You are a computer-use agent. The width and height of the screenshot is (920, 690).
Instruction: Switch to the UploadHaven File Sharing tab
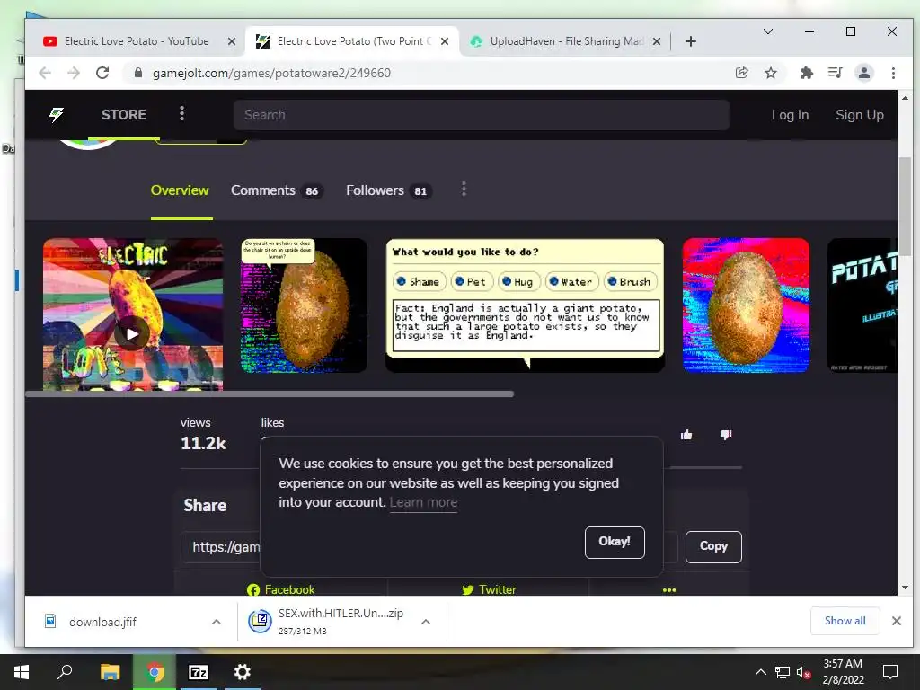point(566,41)
